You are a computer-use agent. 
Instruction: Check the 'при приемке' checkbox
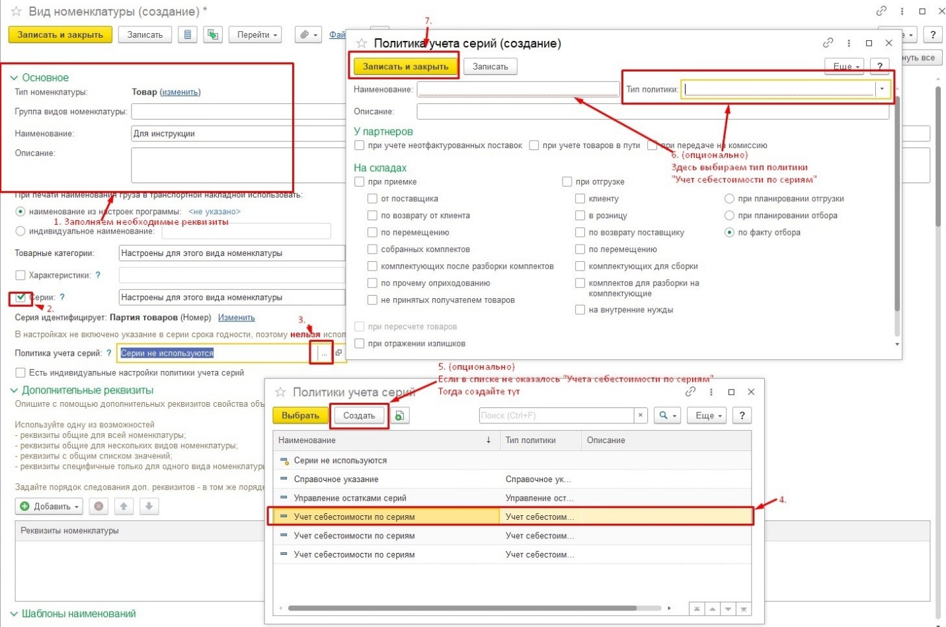point(360,182)
